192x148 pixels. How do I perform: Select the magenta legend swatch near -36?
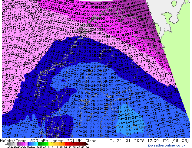(x=24, y=144)
